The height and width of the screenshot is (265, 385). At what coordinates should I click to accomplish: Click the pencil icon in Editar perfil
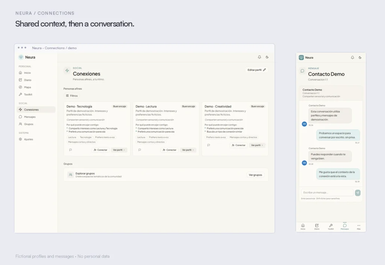(x=264, y=70)
